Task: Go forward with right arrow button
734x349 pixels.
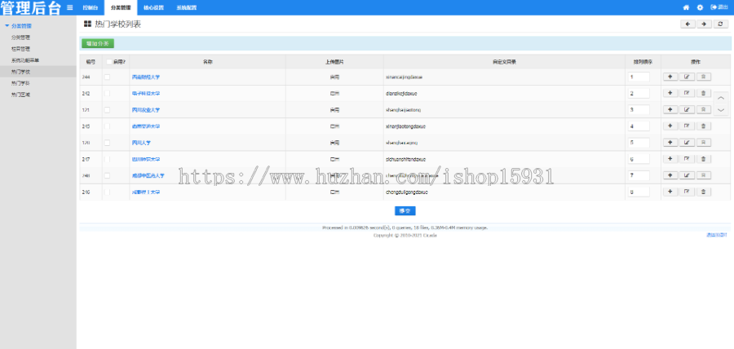Action: pos(704,24)
